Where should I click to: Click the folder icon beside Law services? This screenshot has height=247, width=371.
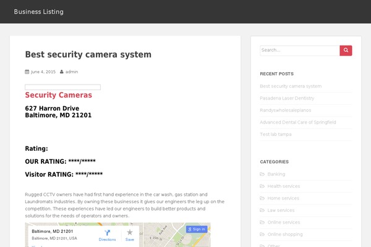263,210
